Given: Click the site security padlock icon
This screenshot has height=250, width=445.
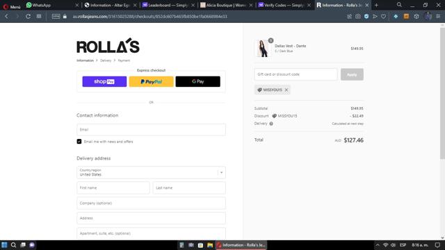Looking at the screenshot, I should point(65,17).
